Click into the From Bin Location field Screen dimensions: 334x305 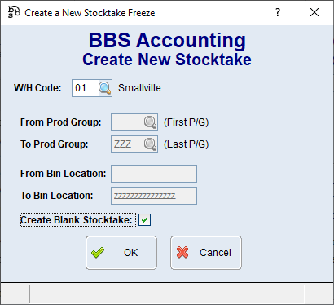tap(154, 174)
